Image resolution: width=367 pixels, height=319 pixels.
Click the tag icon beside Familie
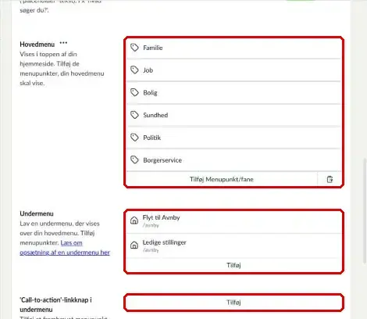[x=134, y=48]
